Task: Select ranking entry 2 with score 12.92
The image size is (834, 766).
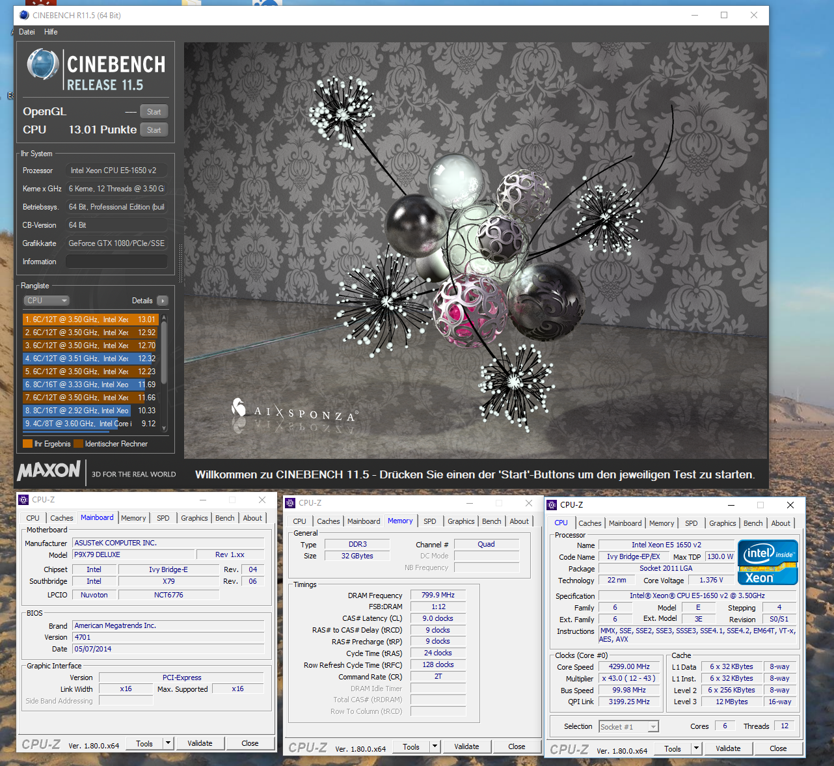Action: [90, 333]
